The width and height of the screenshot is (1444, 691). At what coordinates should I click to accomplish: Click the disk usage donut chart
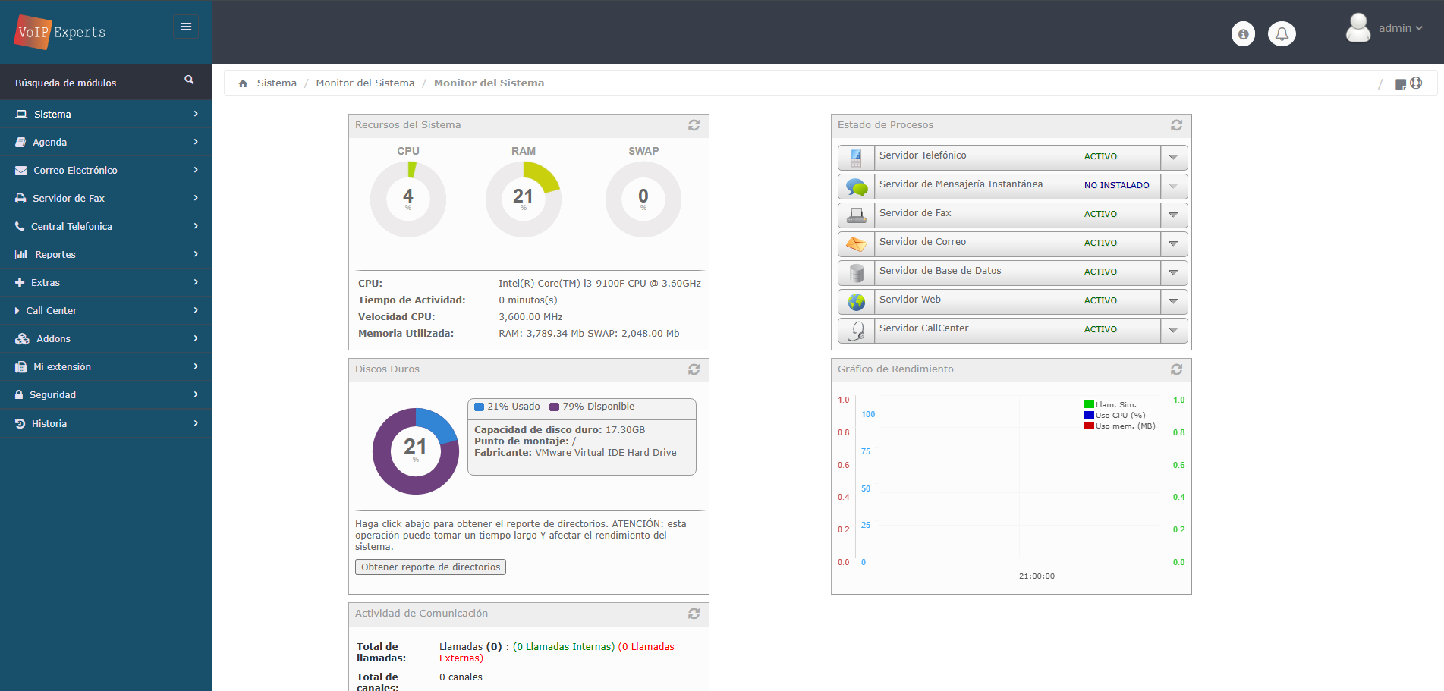(415, 451)
